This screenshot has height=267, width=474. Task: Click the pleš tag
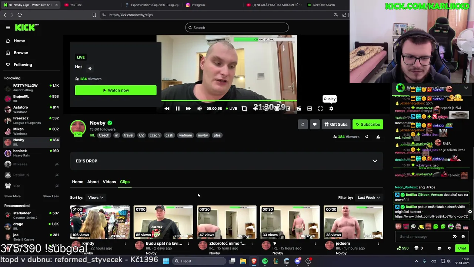click(217, 135)
